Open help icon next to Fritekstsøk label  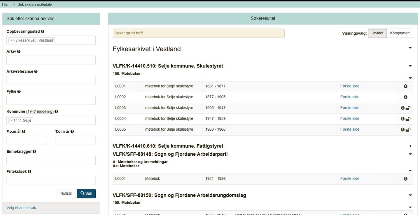29,172
